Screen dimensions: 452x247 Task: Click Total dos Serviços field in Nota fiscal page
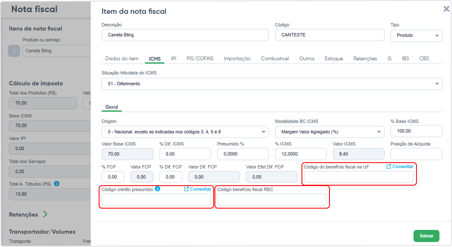(50, 171)
